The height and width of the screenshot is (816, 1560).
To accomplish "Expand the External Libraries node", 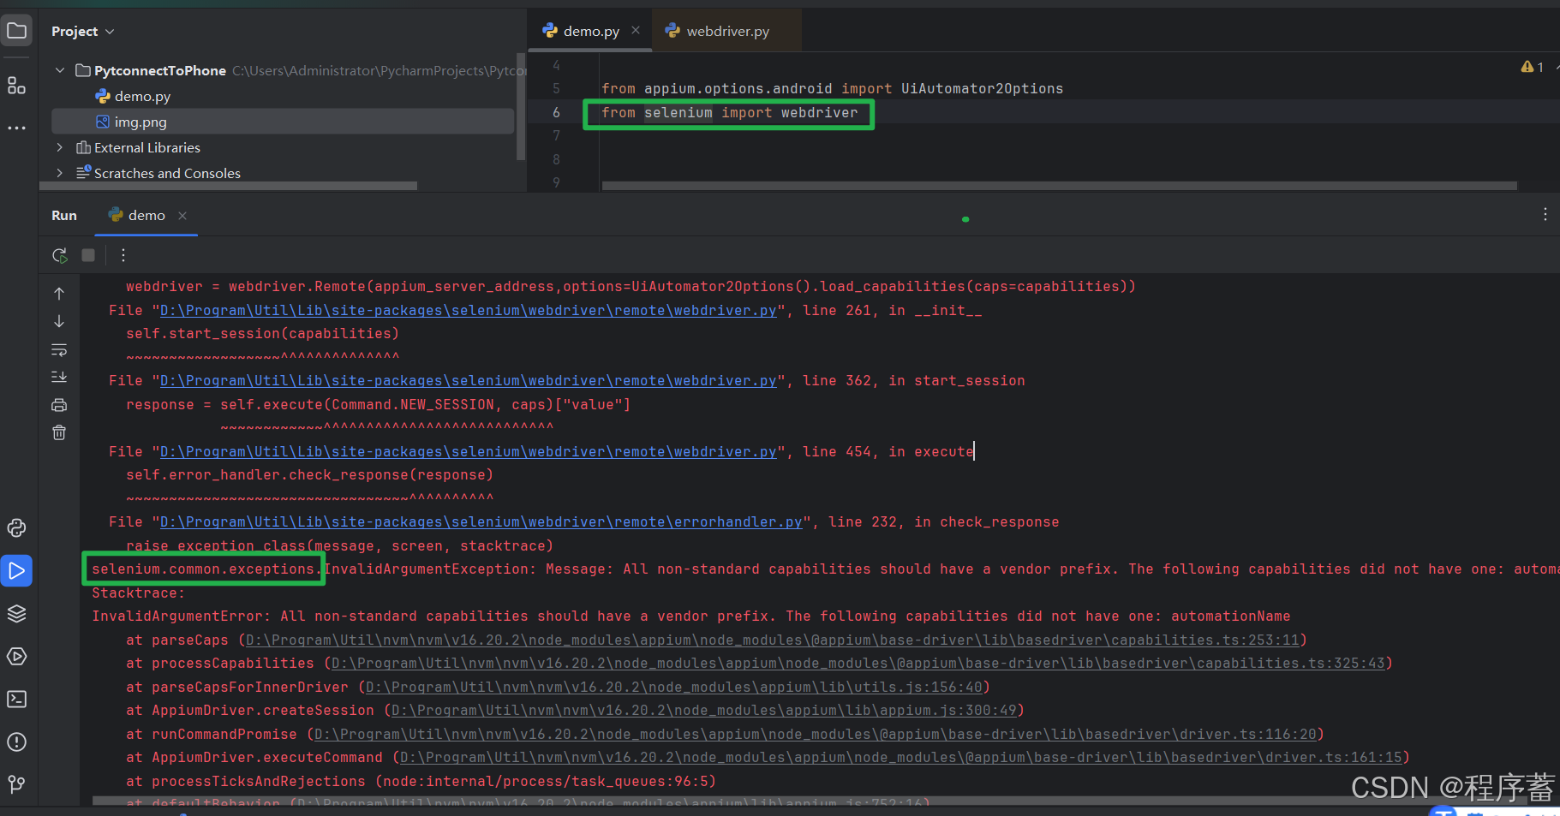I will (x=59, y=147).
